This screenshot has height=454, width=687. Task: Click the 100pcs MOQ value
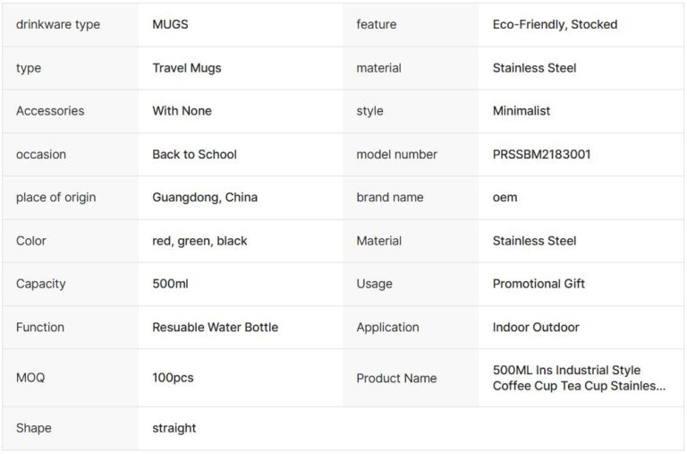pos(173,378)
